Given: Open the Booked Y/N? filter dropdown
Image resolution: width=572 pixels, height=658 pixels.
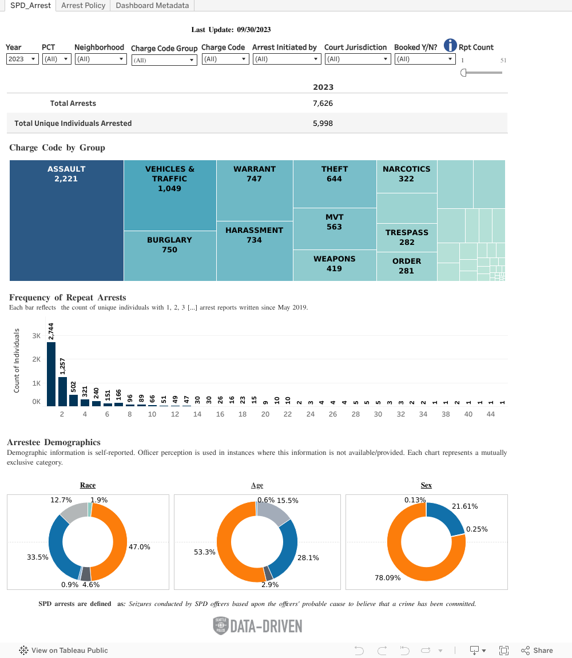Looking at the screenshot, I should pos(424,59).
